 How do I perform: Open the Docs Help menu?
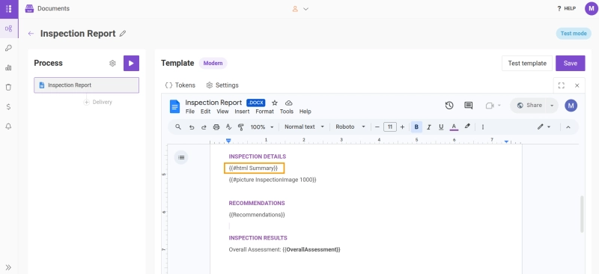pos(305,112)
